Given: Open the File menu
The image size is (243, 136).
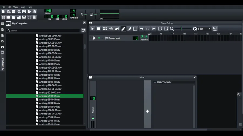Looking at the screenshot, I should (x=3, y=7).
